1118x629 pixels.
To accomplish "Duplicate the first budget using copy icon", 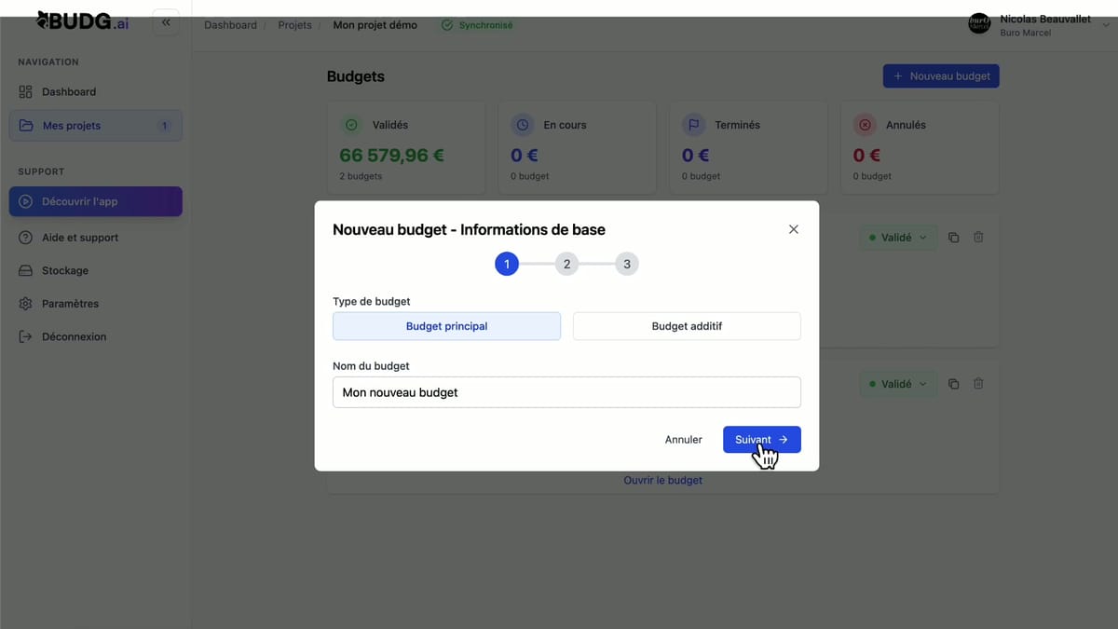I will click(x=952, y=237).
